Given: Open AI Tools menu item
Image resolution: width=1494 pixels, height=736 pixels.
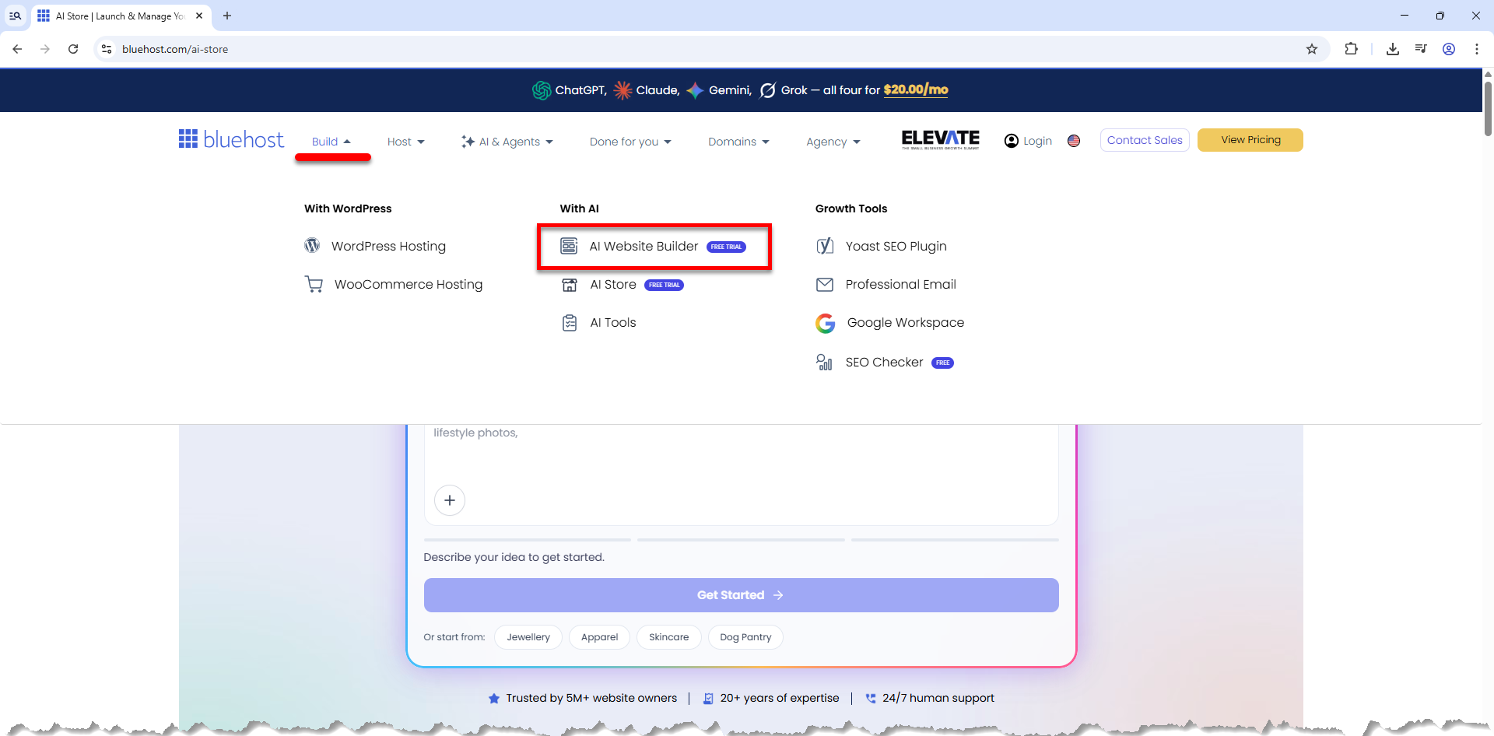Looking at the screenshot, I should pos(599,322).
